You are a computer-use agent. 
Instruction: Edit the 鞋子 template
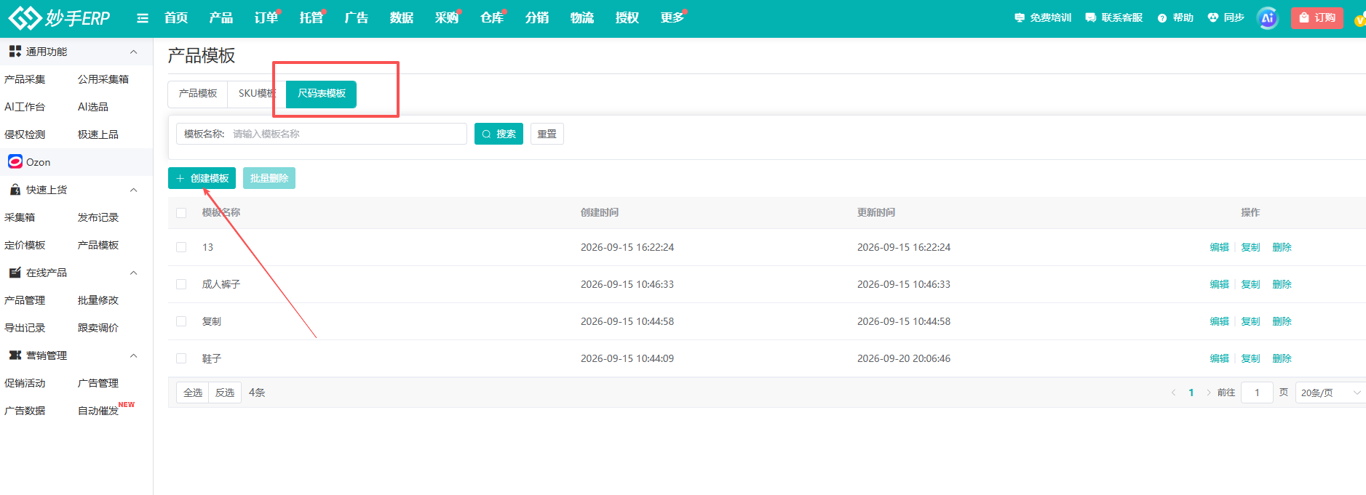coord(1219,358)
